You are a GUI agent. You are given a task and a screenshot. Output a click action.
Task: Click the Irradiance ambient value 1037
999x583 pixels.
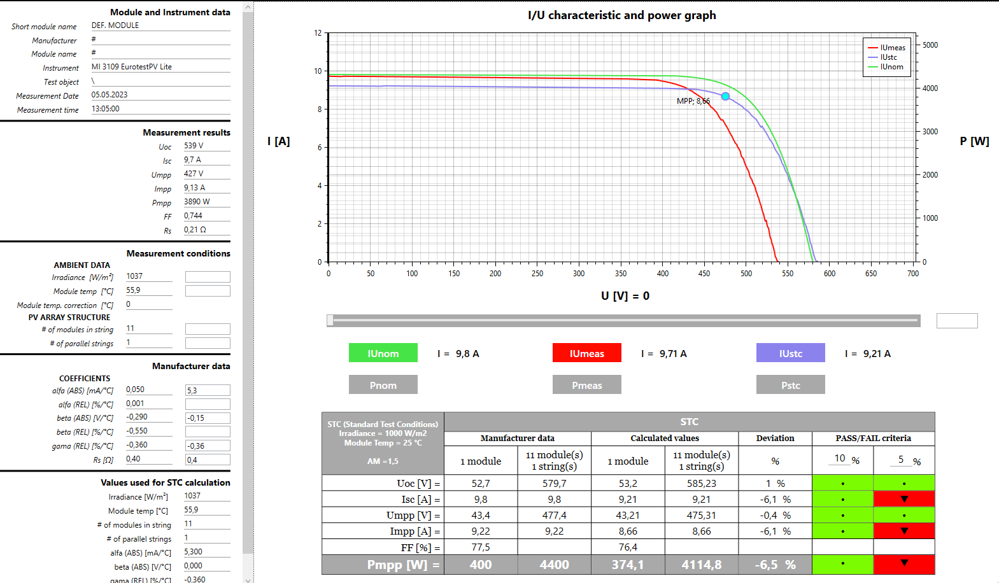(148, 276)
